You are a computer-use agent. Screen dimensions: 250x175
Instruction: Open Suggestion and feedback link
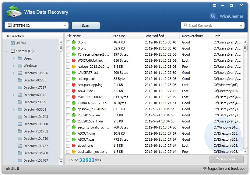(x=224, y=169)
